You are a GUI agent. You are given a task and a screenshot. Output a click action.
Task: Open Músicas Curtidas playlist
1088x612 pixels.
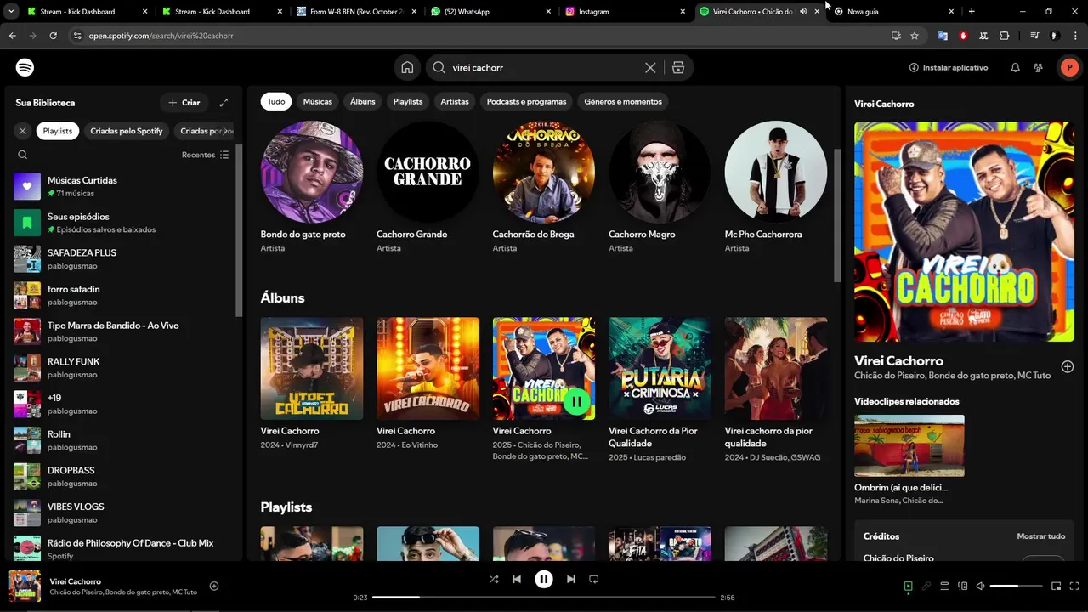[123, 187]
